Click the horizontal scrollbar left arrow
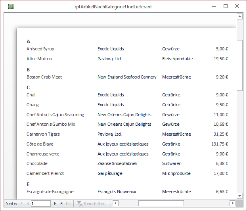This screenshot has height=211, width=247. (115, 203)
